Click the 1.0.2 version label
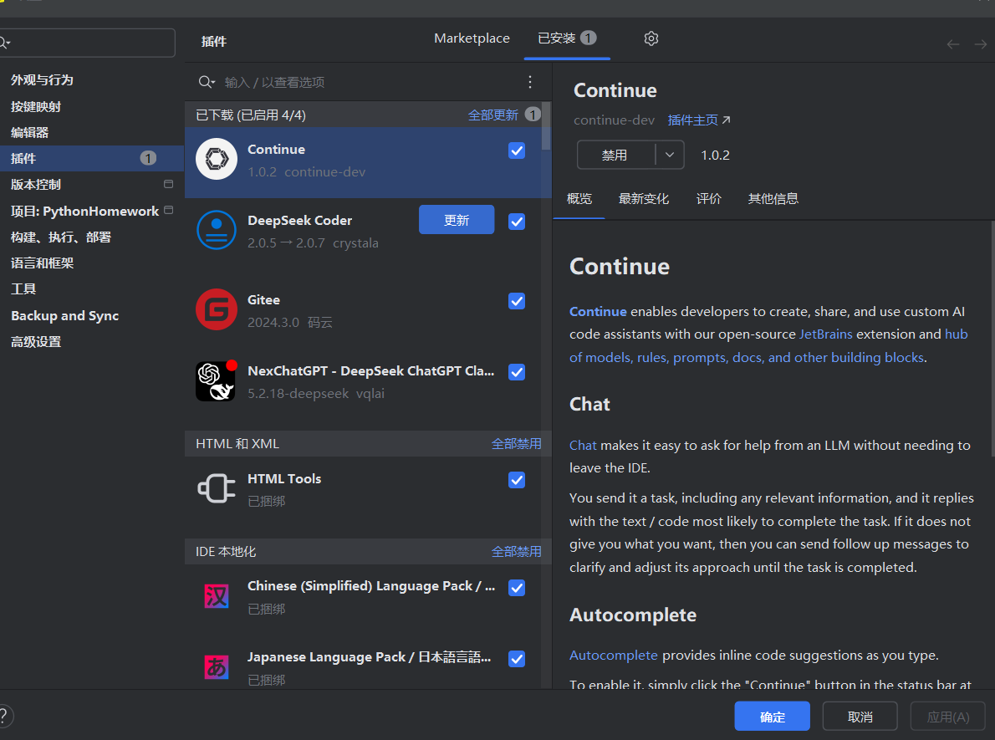The height and width of the screenshot is (740, 995). [715, 155]
